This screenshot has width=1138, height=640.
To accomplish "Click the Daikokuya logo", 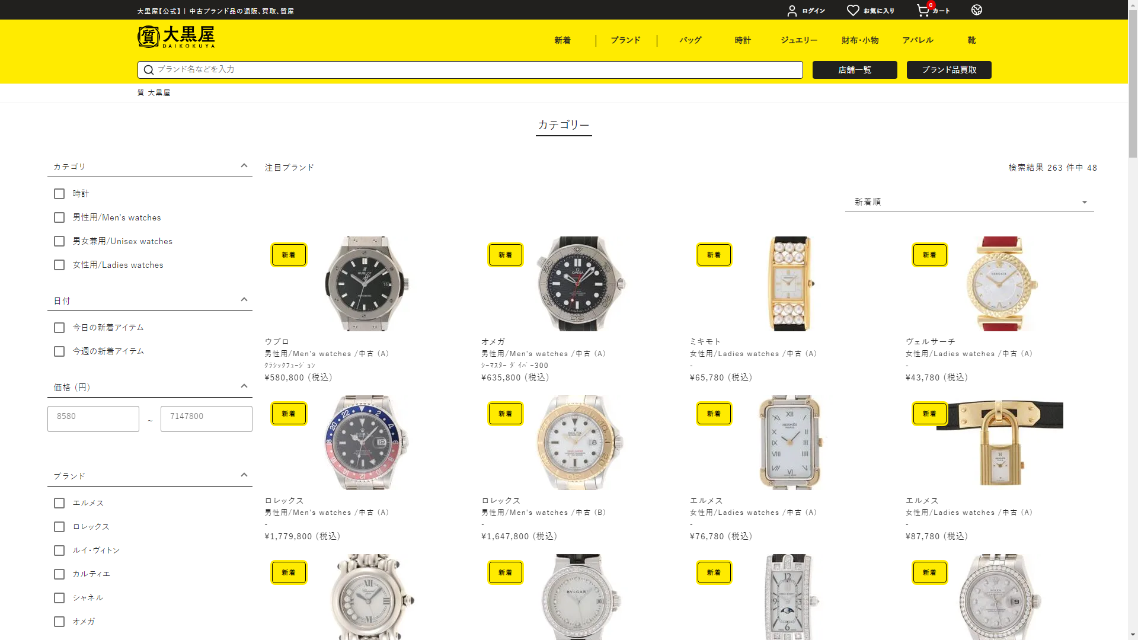I will tap(176, 37).
